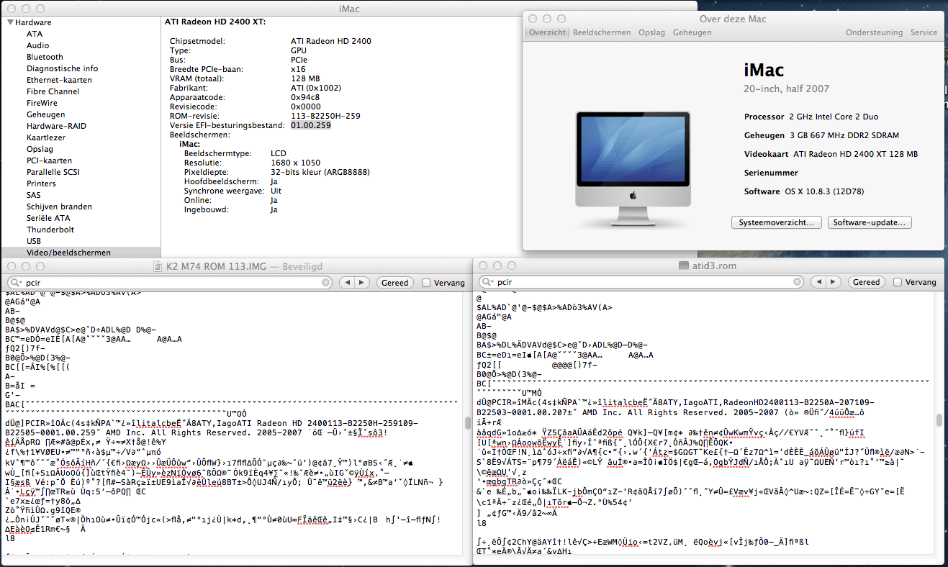Select Seriële ATA in the sidebar
Image resolution: width=948 pixels, height=567 pixels.
(x=48, y=218)
